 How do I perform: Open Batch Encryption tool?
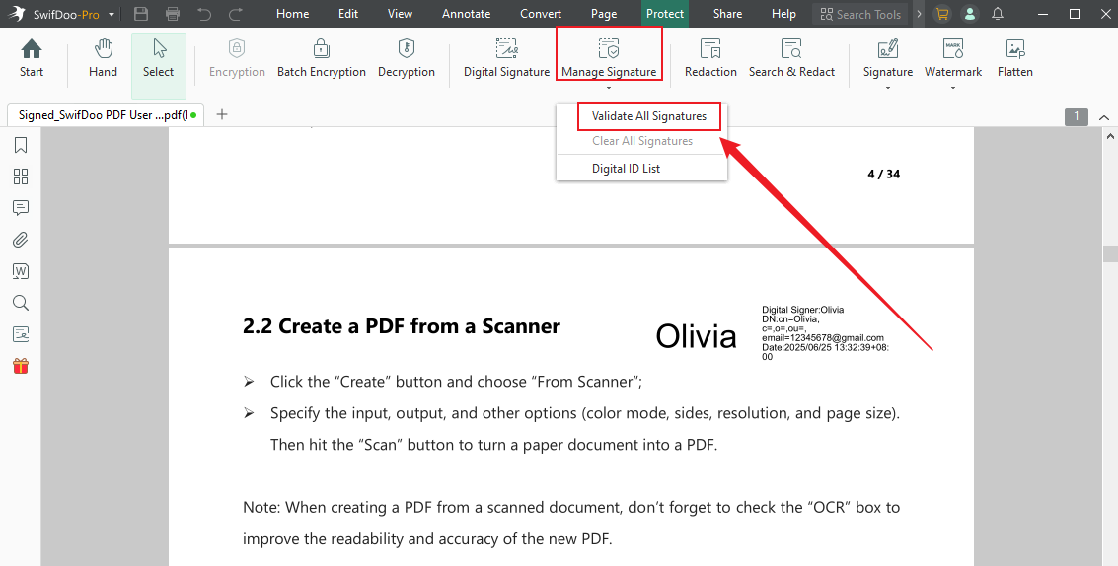(322, 58)
